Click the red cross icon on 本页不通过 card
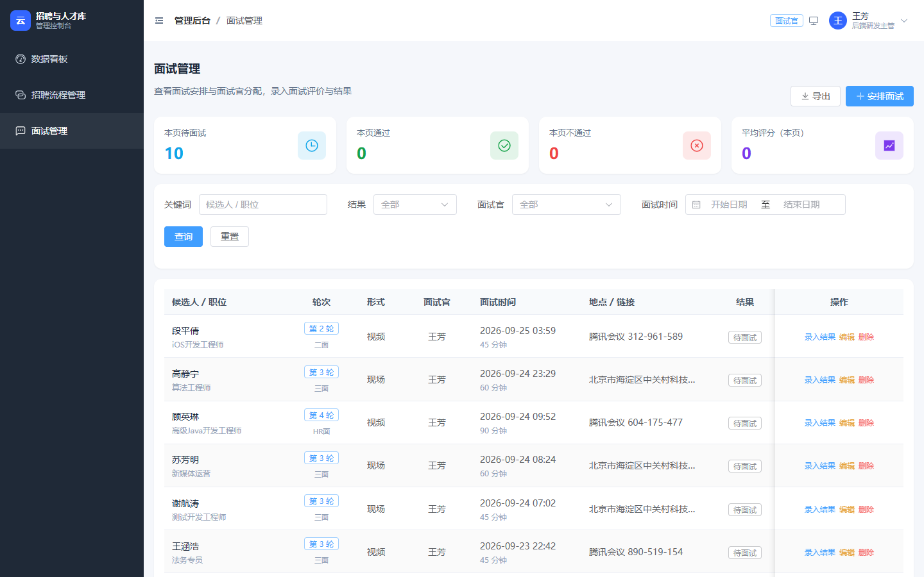This screenshot has width=924, height=577. [x=697, y=146]
